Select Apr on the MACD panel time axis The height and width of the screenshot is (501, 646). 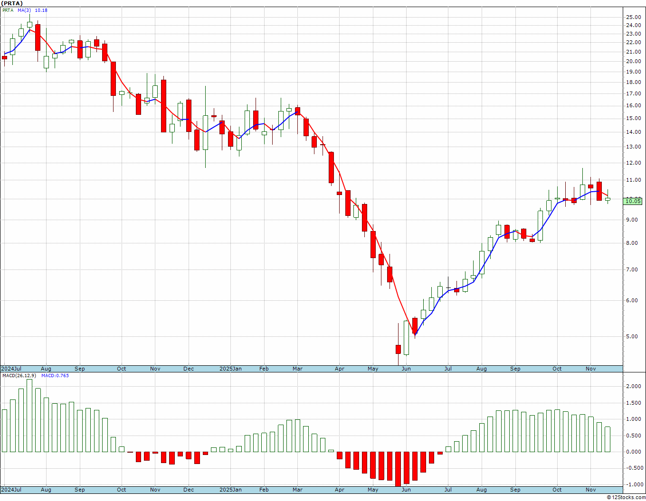click(x=340, y=490)
